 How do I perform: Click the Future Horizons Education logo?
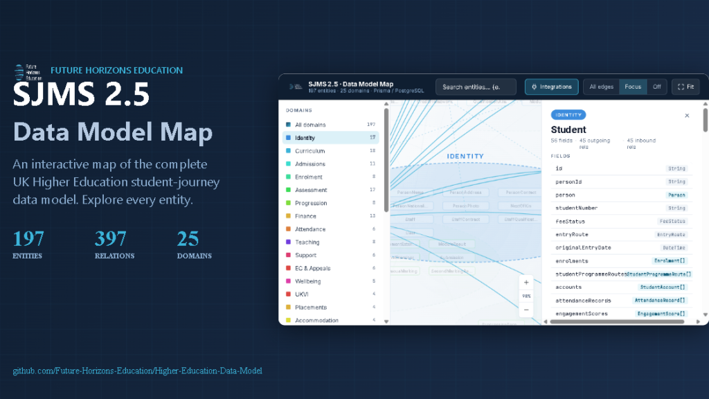point(28,72)
